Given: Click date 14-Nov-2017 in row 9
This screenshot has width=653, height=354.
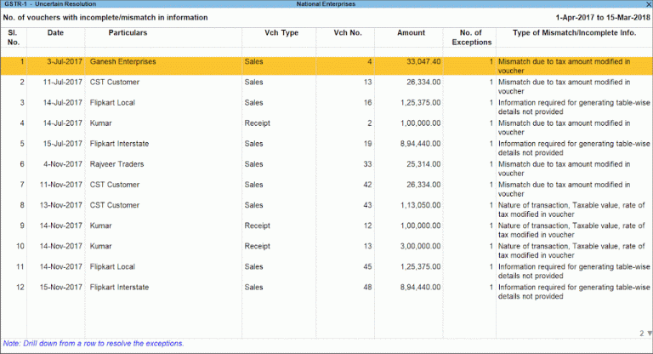Looking at the screenshot, I should (x=61, y=226).
